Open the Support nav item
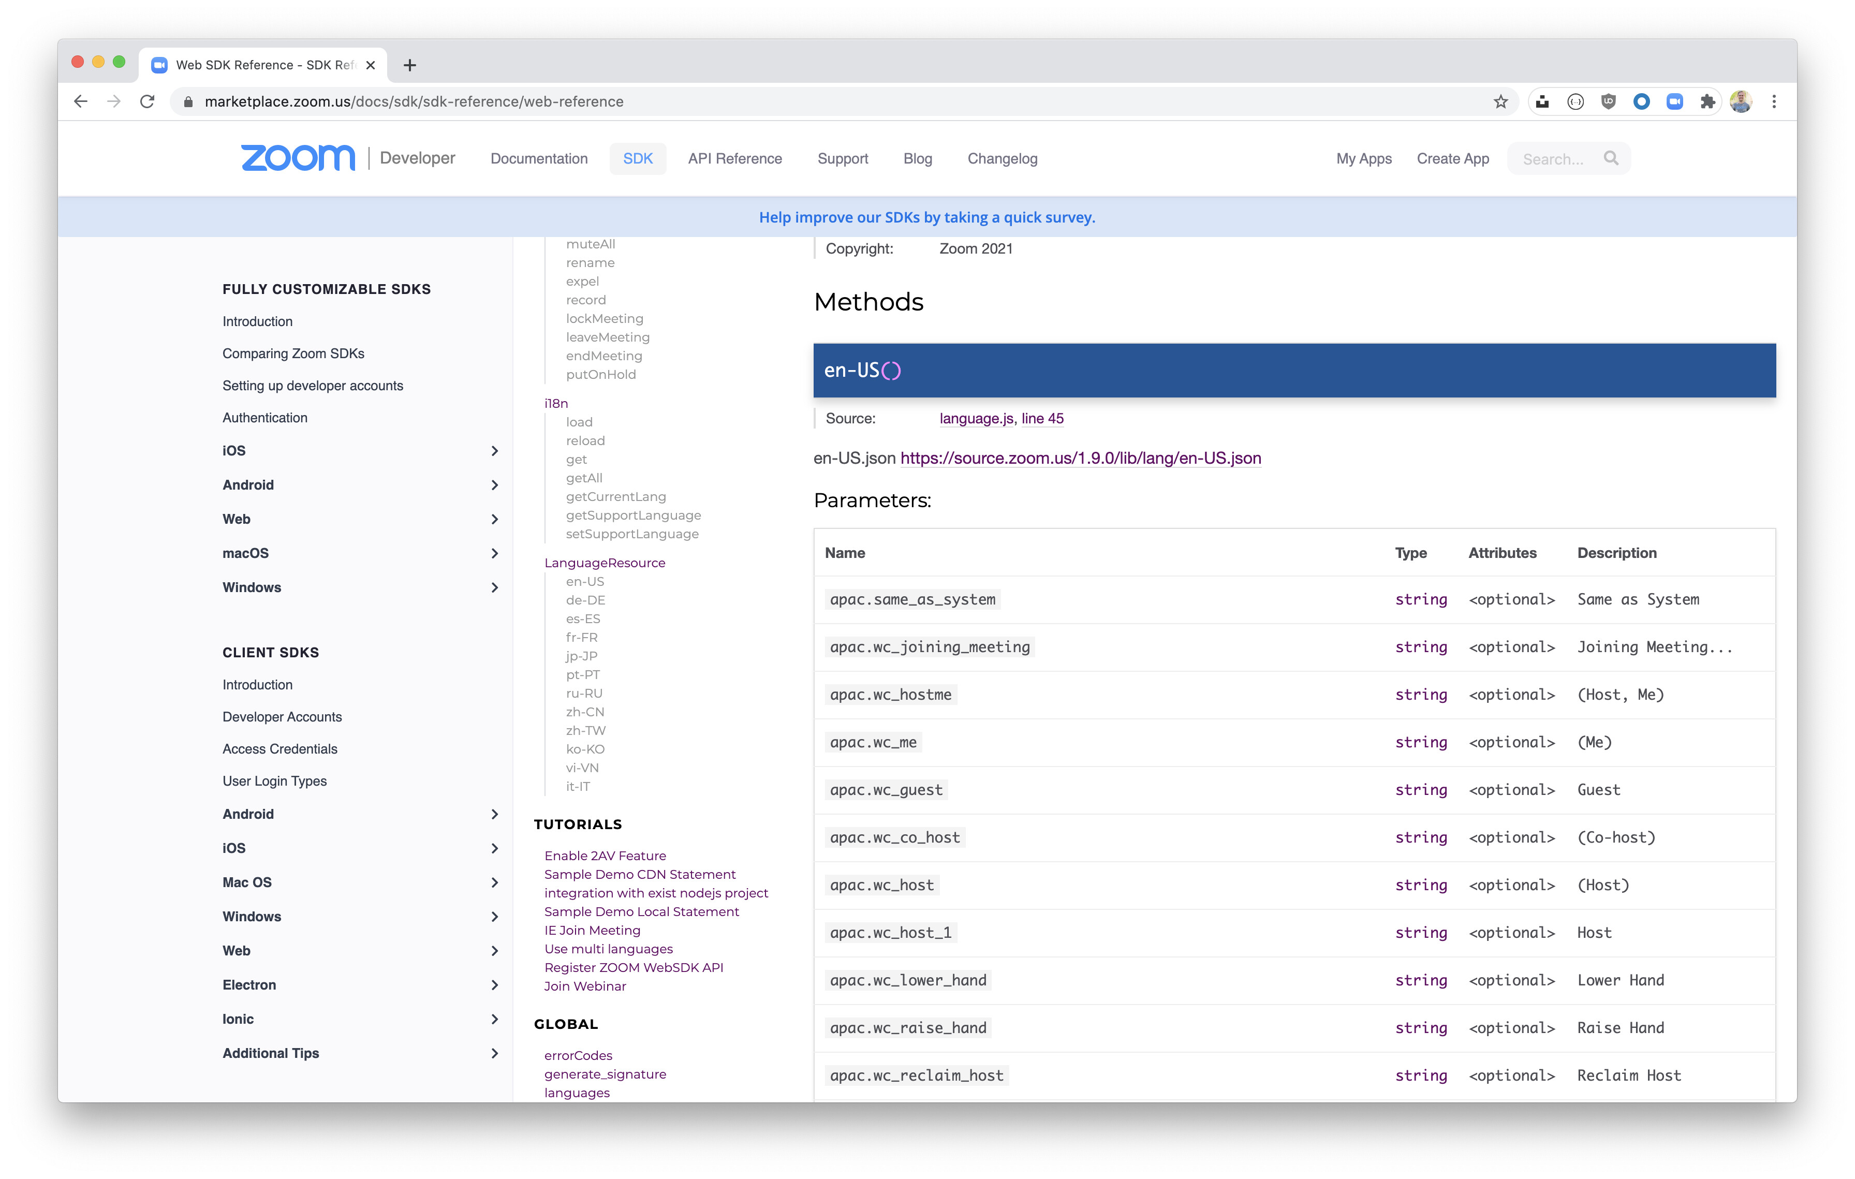This screenshot has width=1855, height=1179. [x=843, y=159]
